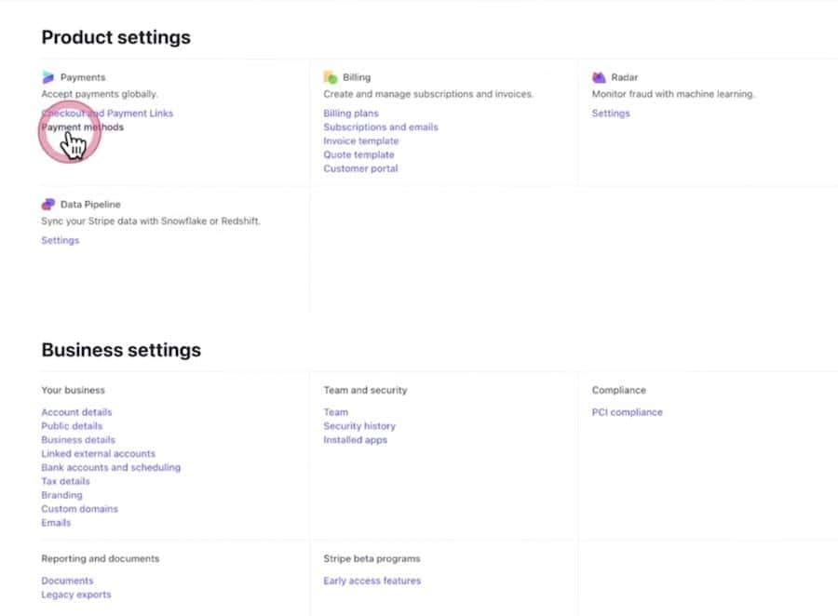This screenshot has height=616, width=838.
Task: Open Subscriptions and emails settings
Action: point(379,127)
